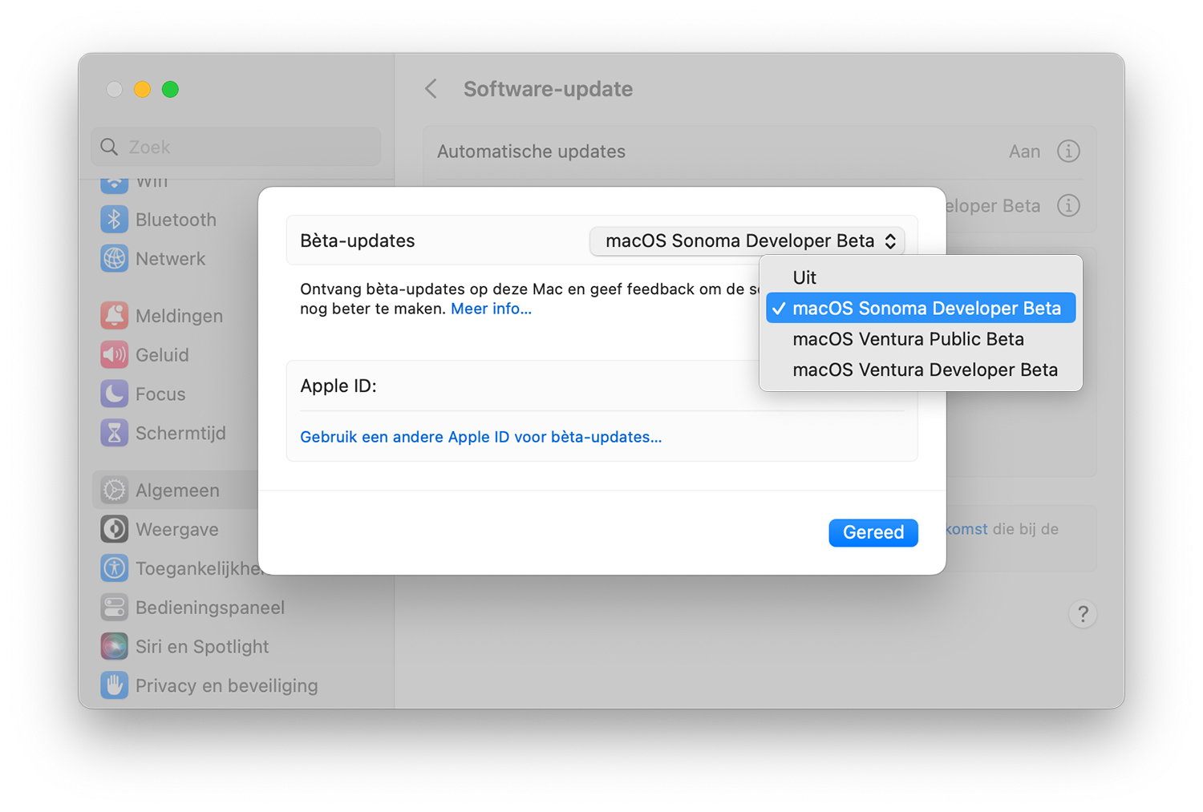Open Bluetooth label in sidebar
Viewport: 1203px width, 812px height.
click(176, 220)
